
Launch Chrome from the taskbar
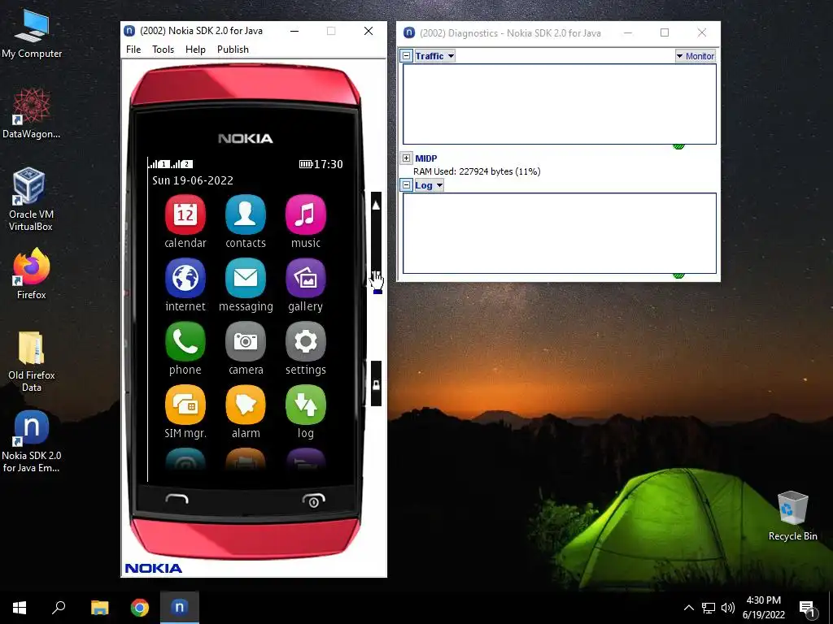pyautogui.click(x=140, y=608)
